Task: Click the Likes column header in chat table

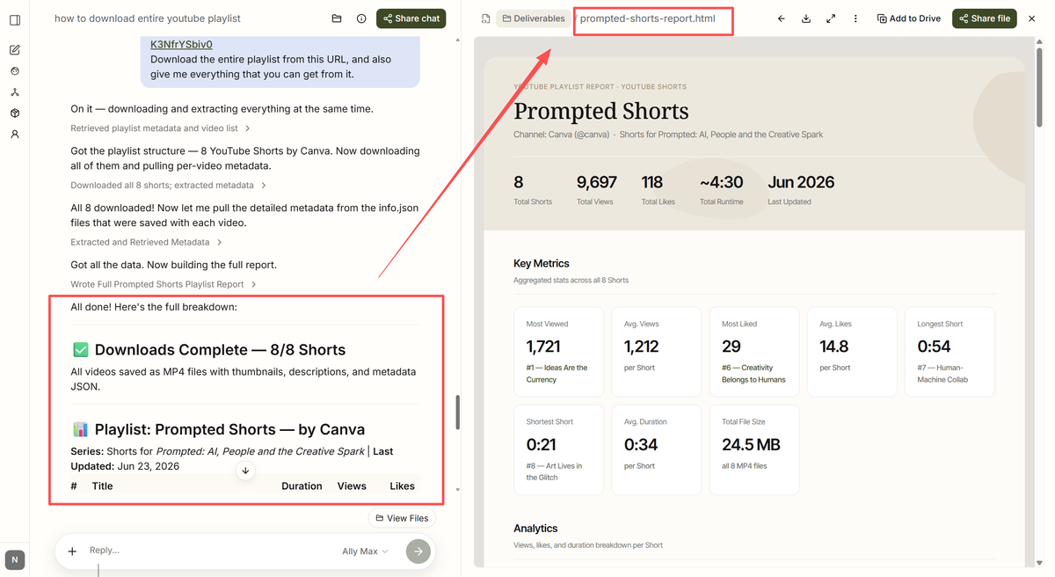Action: pyautogui.click(x=402, y=486)
